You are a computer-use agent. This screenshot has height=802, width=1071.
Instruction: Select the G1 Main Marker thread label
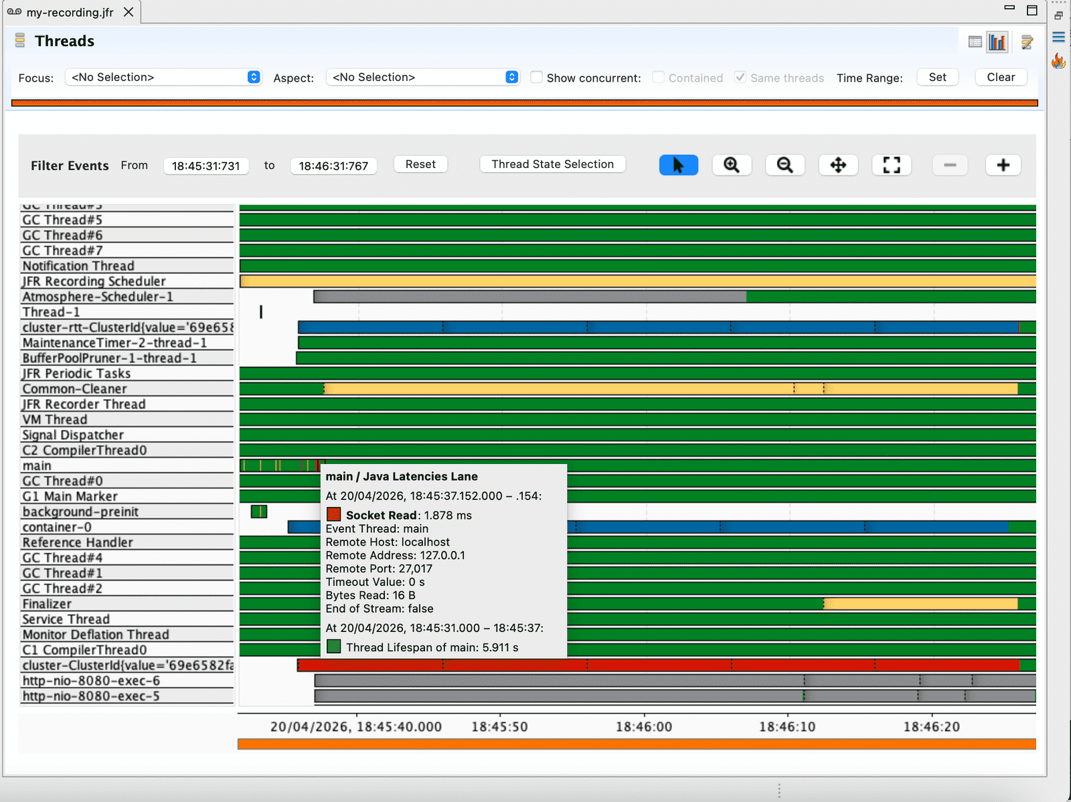pyautogui.click(x=127, y=496)
